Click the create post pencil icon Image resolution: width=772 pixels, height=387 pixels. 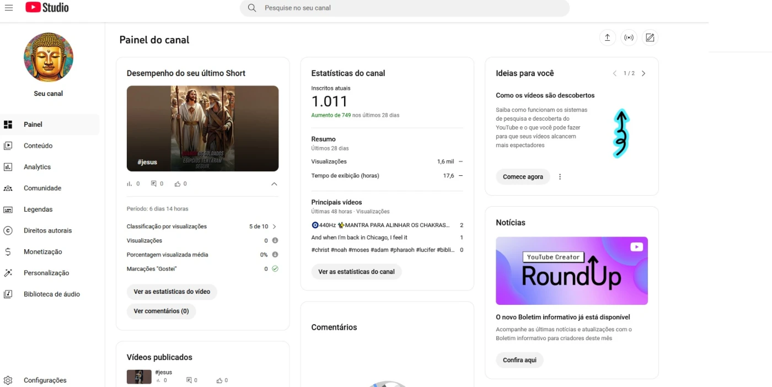click(x=650, y=37)
